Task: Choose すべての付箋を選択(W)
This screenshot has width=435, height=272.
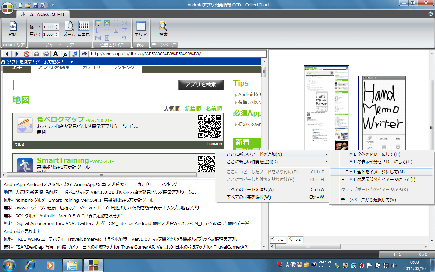Action: click(272, 197)
